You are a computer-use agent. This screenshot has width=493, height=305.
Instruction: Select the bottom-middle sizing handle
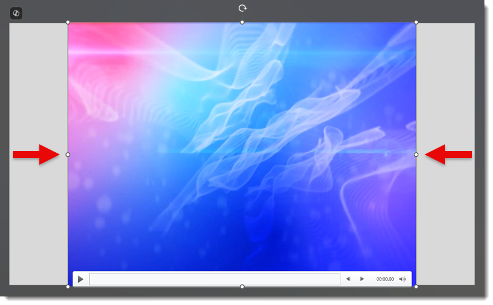[x=242, y=286]
